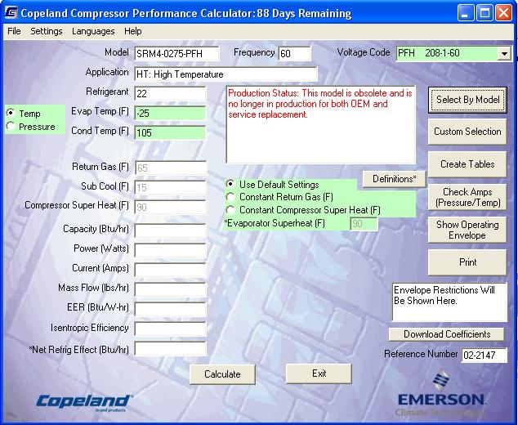Click the Evap Temp (F) field
This screenshot has height=425, width=518.
[x=170, y=114]
